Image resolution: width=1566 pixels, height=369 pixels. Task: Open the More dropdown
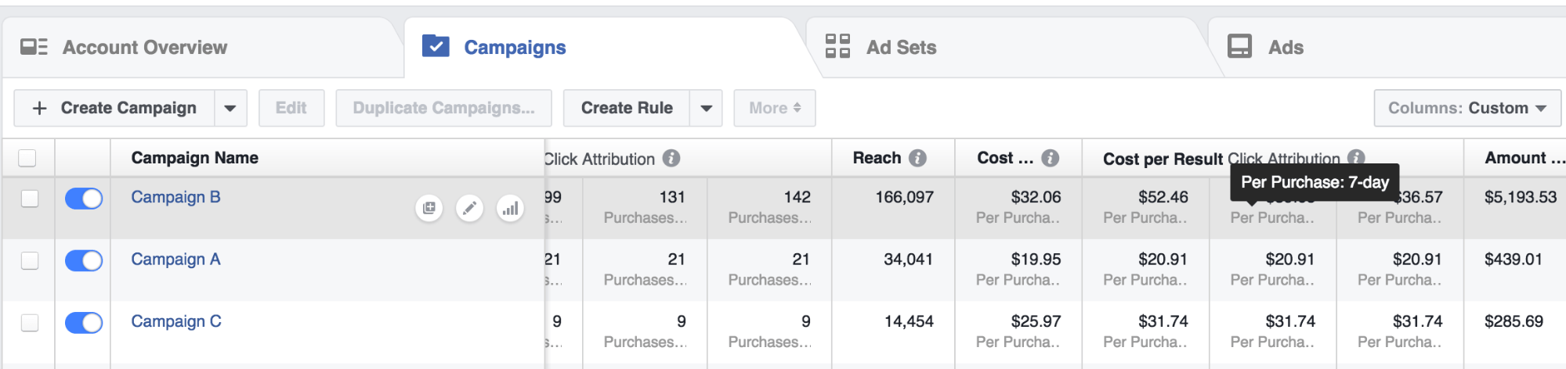coord(775,108)
